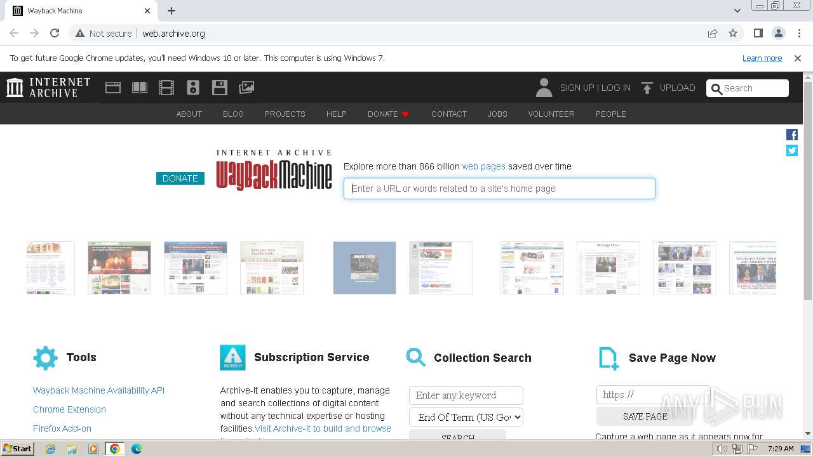Open the End Of Term collection dropdown

[x=466, y=417]
